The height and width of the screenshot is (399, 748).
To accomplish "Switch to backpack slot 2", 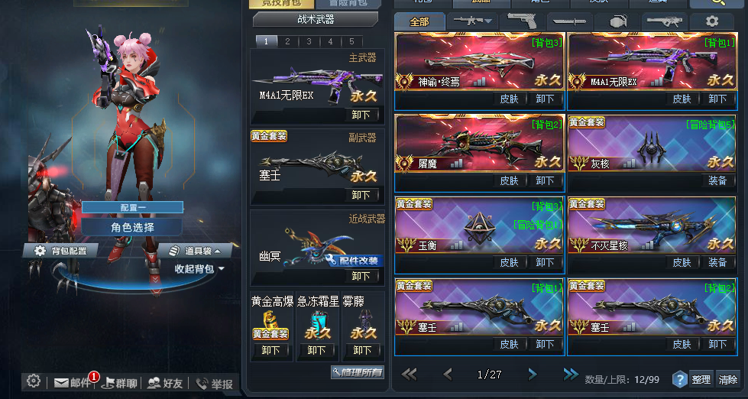I will [x=287, y=41].
